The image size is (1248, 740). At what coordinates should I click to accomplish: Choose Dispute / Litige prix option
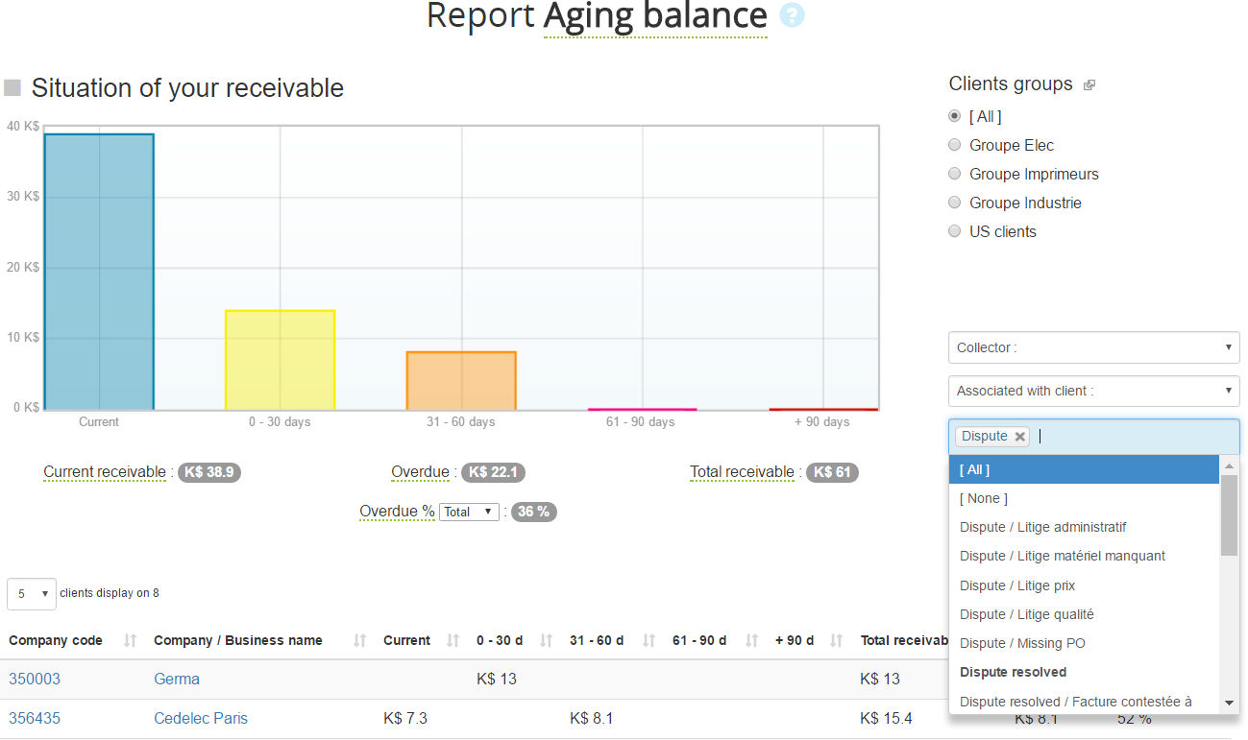(x=1017, y=585)
